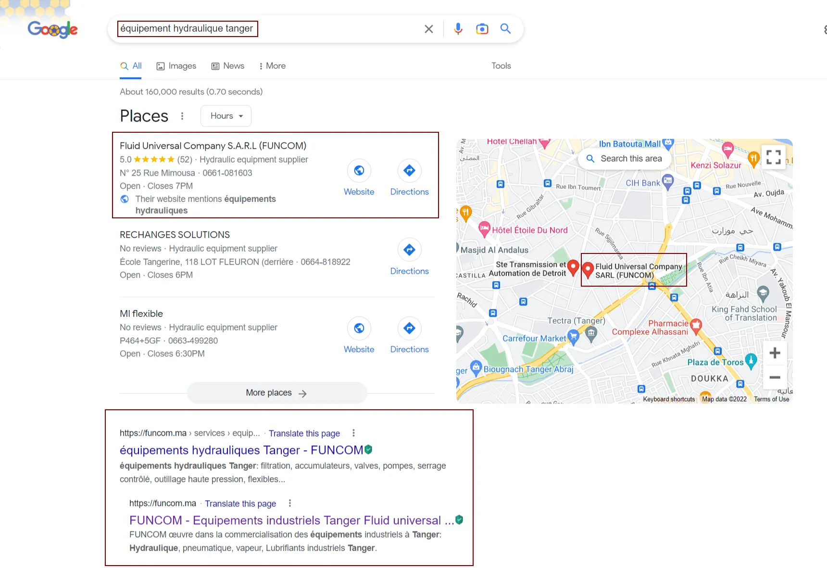
Task: Switch to the News tab
Action: point(228,66)
